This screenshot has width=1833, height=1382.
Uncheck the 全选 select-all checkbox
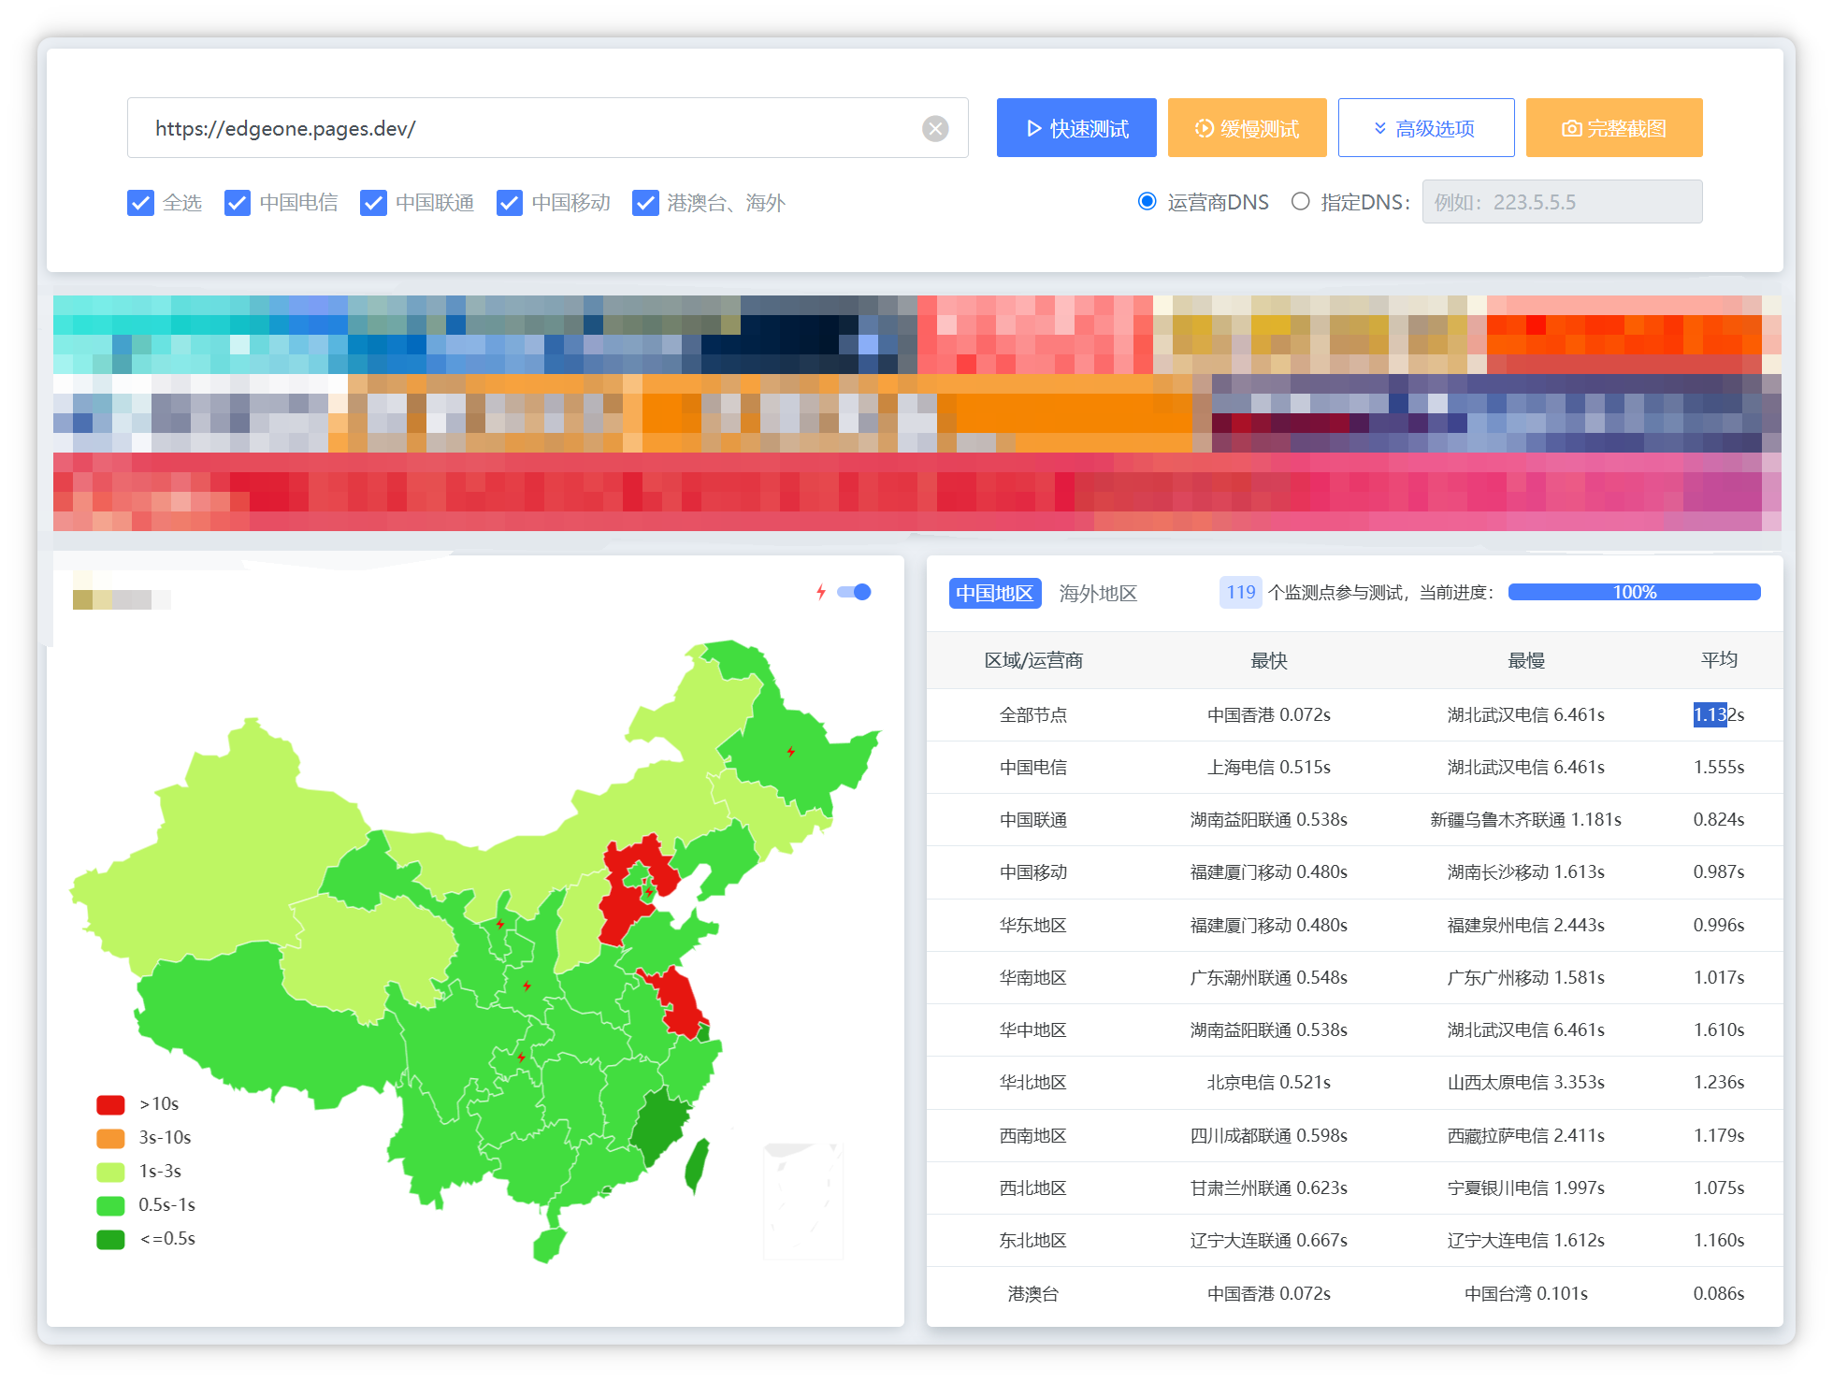click(140, 203)
